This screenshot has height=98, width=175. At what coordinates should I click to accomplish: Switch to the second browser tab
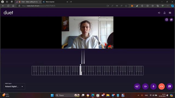[x=56, y=2]
